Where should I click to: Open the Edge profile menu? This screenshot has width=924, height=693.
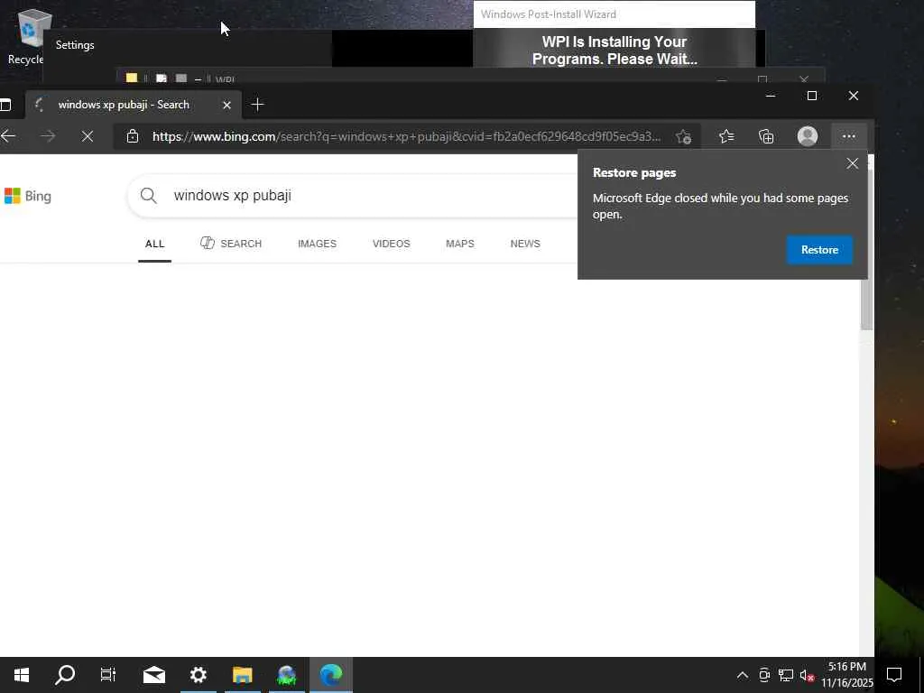pyautogui.click(x=808, y=136)
